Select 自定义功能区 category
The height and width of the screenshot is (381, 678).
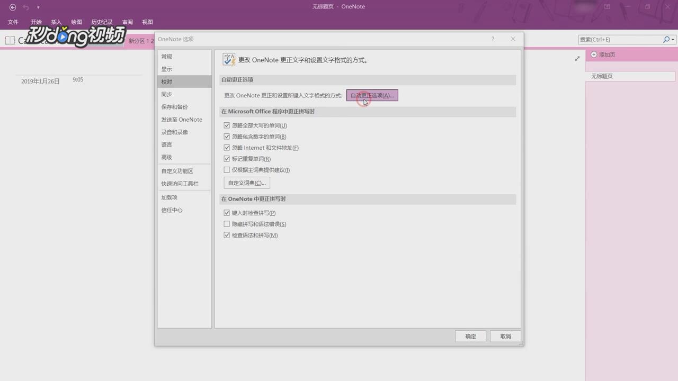184,171
